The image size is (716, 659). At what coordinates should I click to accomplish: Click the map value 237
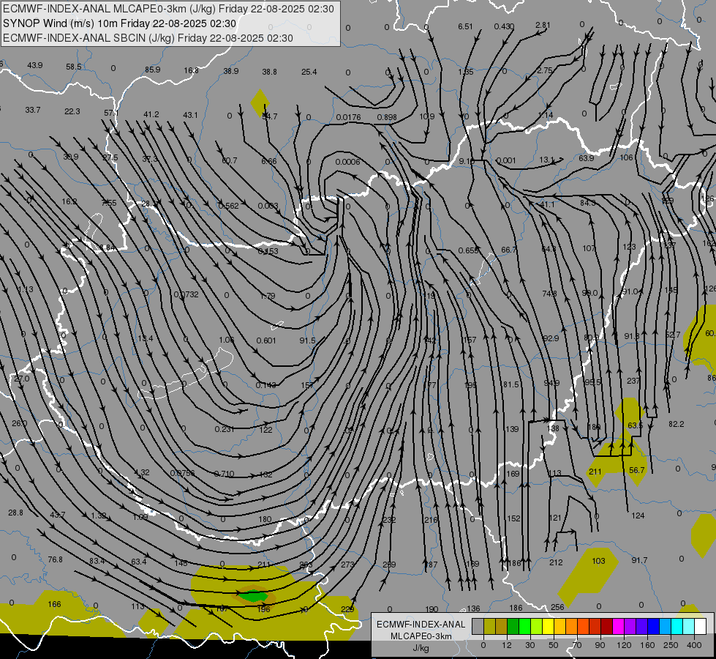pyautogui.click(x=633, y=381)
